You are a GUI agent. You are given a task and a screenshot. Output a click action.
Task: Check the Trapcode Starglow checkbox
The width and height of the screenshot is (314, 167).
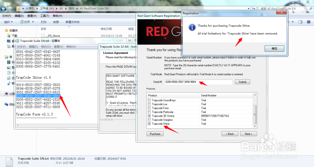[149, 120]
